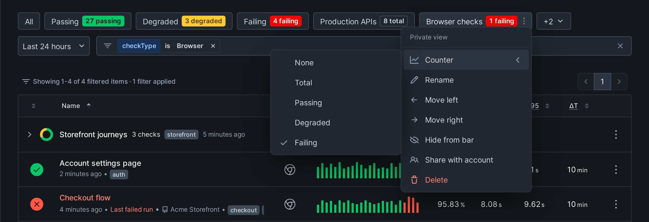Expand the Storefront journeys group row
Image resolution: width=649 pixels, height=222 pixels.
tap(30, 134)
